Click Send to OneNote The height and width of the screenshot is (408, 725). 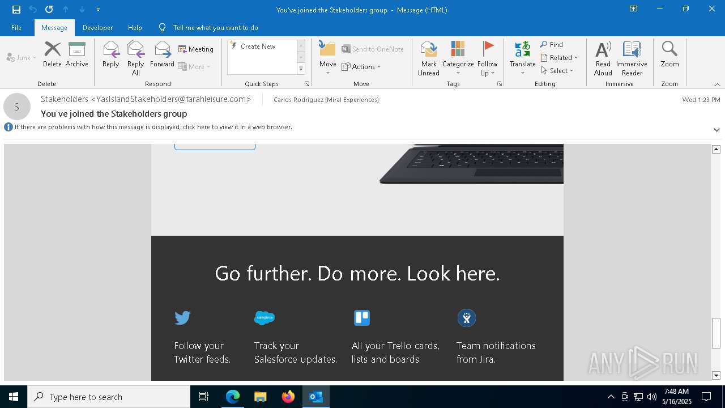[373, 49]
